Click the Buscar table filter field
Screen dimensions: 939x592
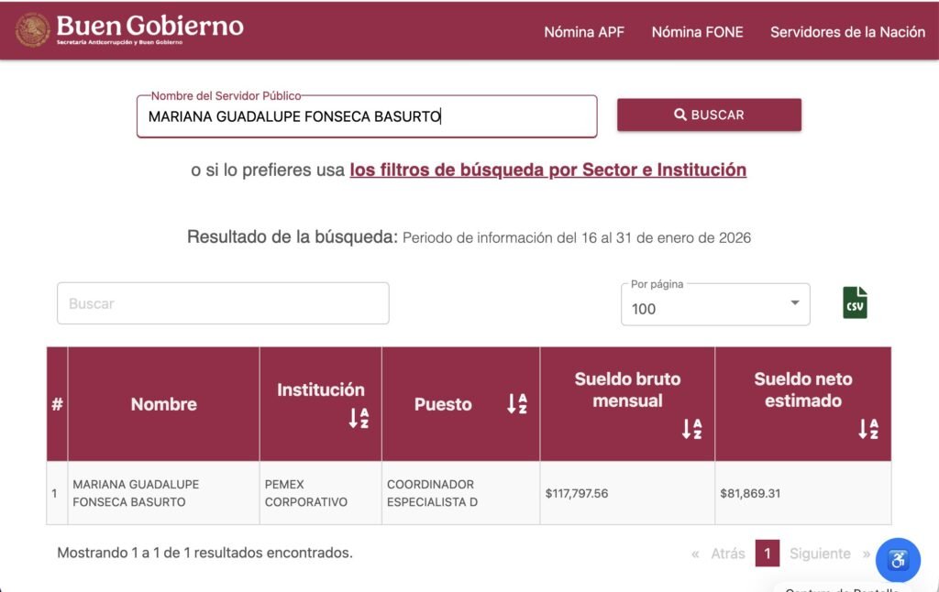pos(223,303)
